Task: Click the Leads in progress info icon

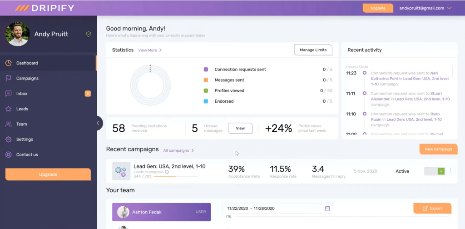Action: [167, 172]
